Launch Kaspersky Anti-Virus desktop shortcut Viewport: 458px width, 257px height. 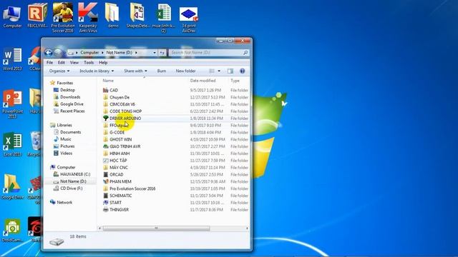coord(88,17)
